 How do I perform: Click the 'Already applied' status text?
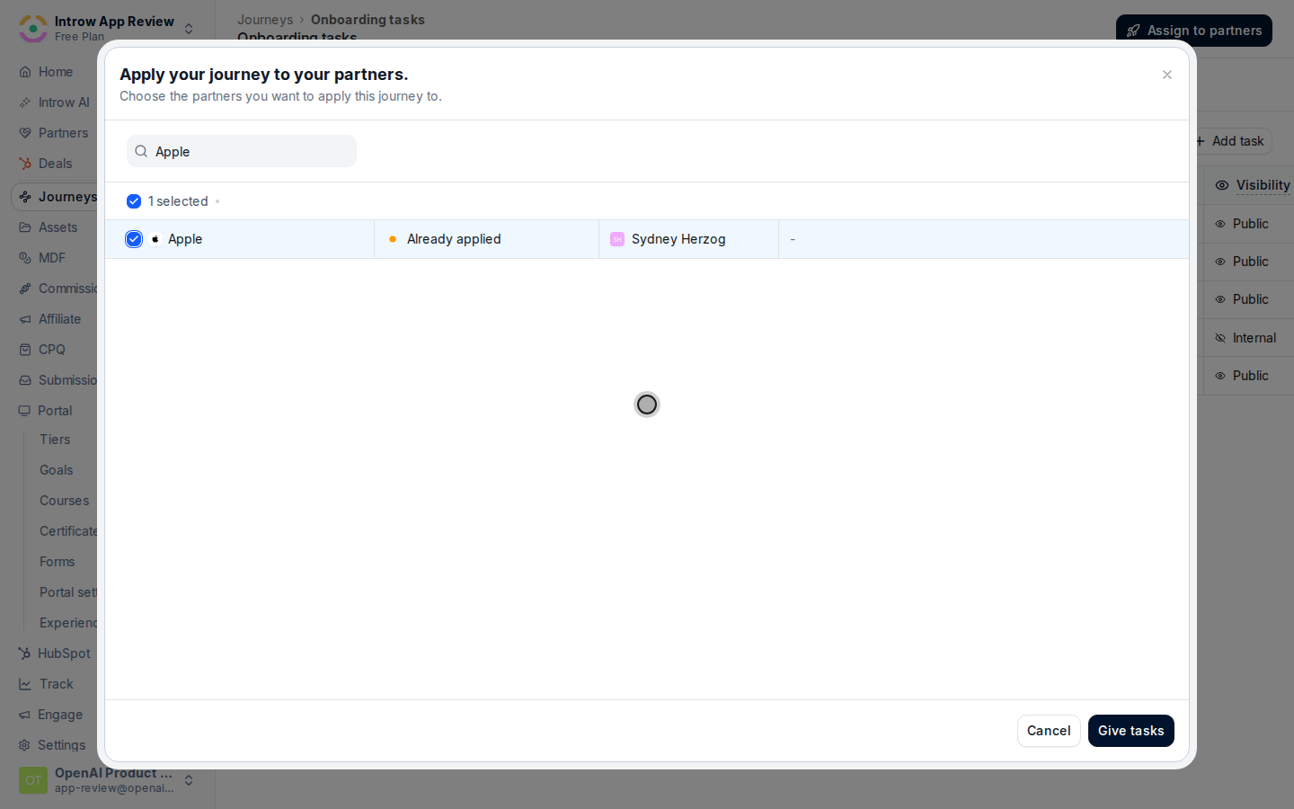454,239
